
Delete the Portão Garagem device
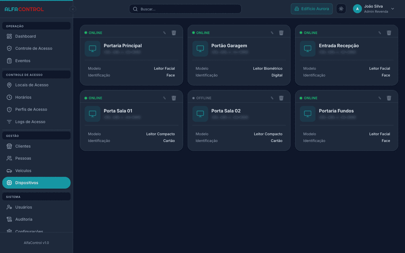[x=281, y=33]
